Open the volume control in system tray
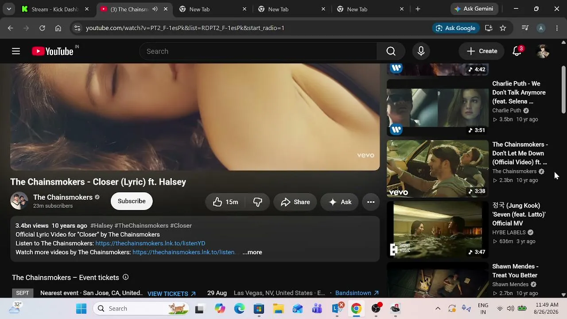The image size is (567, 319). pos(510,308)
